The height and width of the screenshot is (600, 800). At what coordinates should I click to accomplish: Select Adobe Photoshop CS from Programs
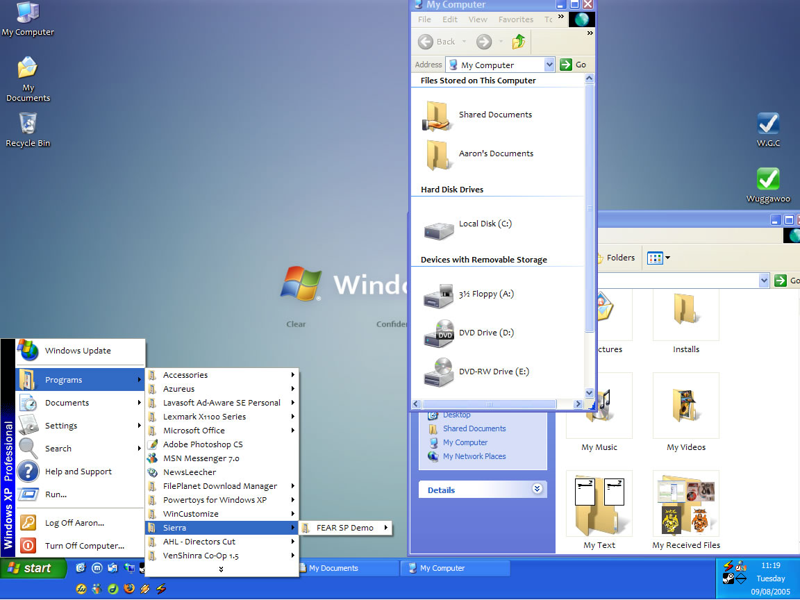pyautogui.click(x=203, y=444)
